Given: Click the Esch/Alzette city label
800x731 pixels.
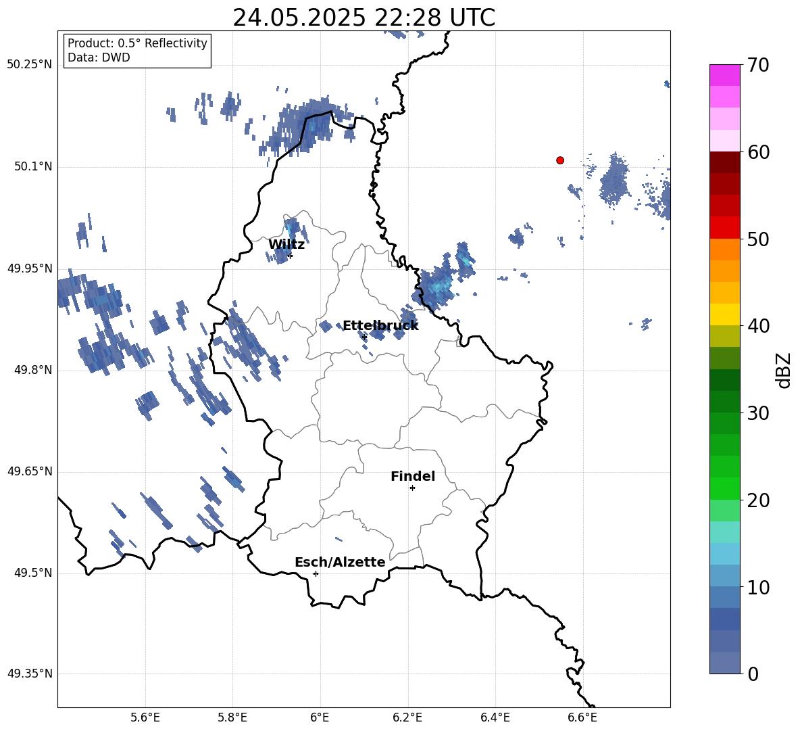Looking at the screenshot, I should pos(340,562).
